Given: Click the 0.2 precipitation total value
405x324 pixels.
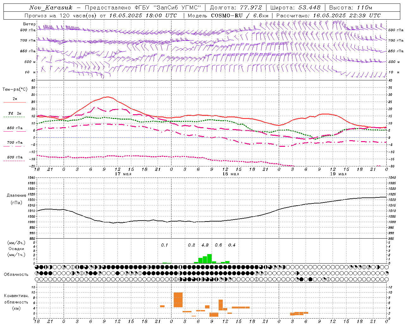Looking at the screenshot, I should [191, 245].
